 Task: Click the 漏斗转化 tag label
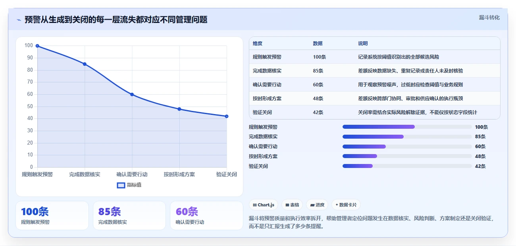tap(489, 18)
